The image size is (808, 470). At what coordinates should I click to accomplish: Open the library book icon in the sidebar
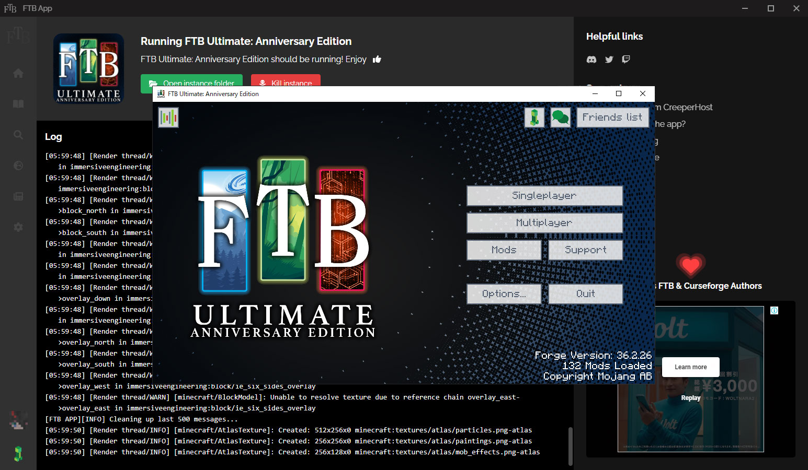point(18,104)
